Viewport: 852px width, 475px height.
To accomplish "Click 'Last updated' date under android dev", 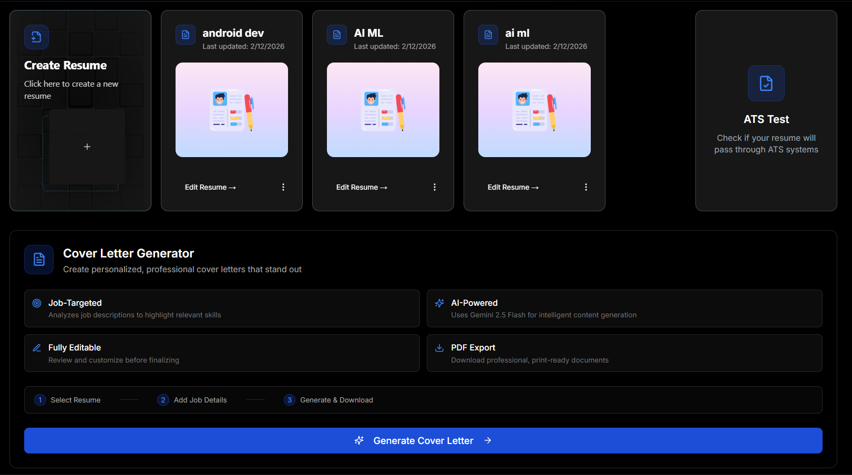I will tap(243, 46).
